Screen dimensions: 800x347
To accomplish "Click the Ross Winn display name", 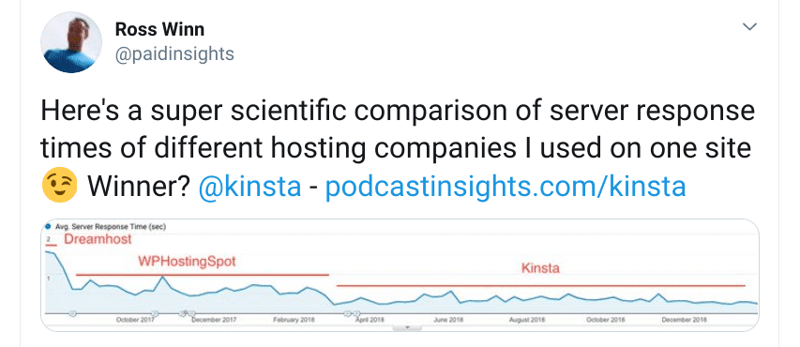I will coord(159,29).
